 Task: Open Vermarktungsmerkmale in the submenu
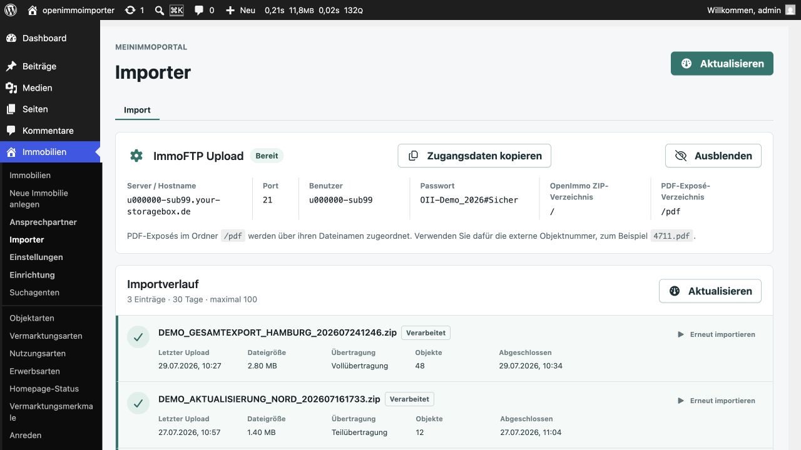(50, 412)
